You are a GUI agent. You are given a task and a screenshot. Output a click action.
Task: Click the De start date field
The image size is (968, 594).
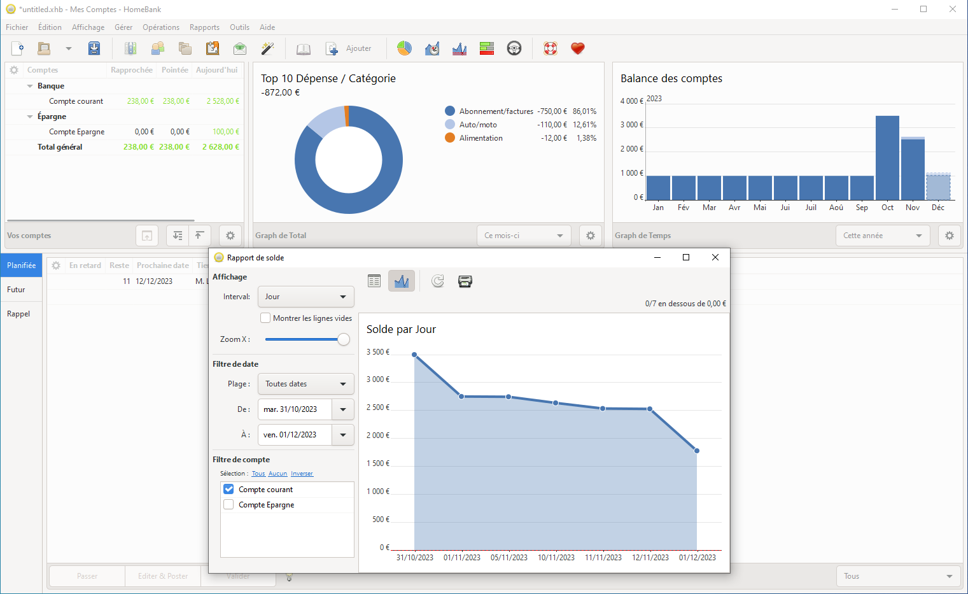294,409
